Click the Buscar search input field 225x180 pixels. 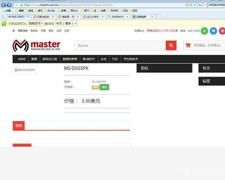tap(120, 46)
